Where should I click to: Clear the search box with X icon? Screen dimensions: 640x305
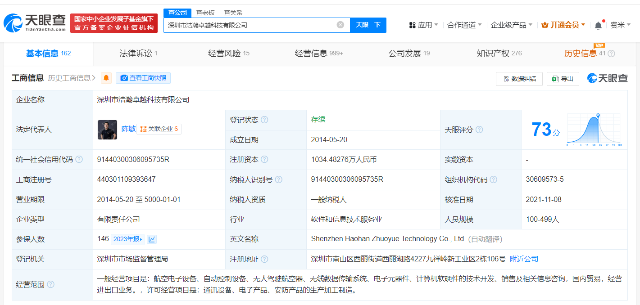point(340,25)
